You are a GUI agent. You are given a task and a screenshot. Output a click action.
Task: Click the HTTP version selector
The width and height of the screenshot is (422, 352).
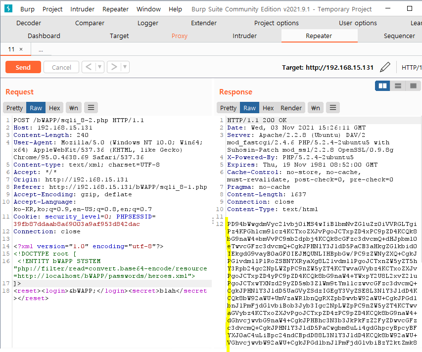(411, 67)
